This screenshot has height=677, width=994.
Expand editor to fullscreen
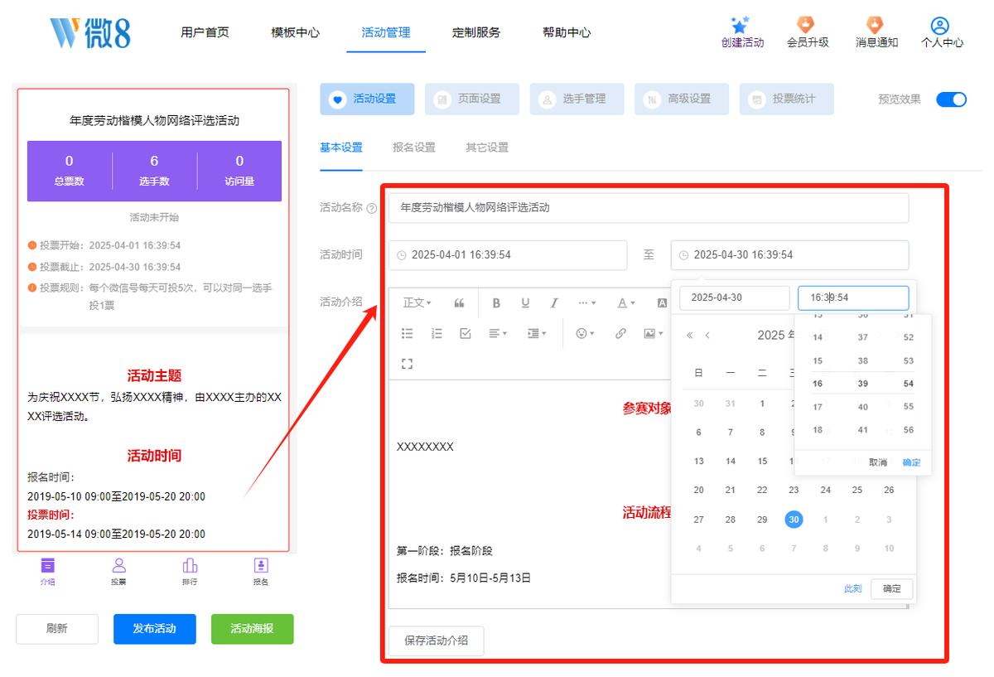407,363
